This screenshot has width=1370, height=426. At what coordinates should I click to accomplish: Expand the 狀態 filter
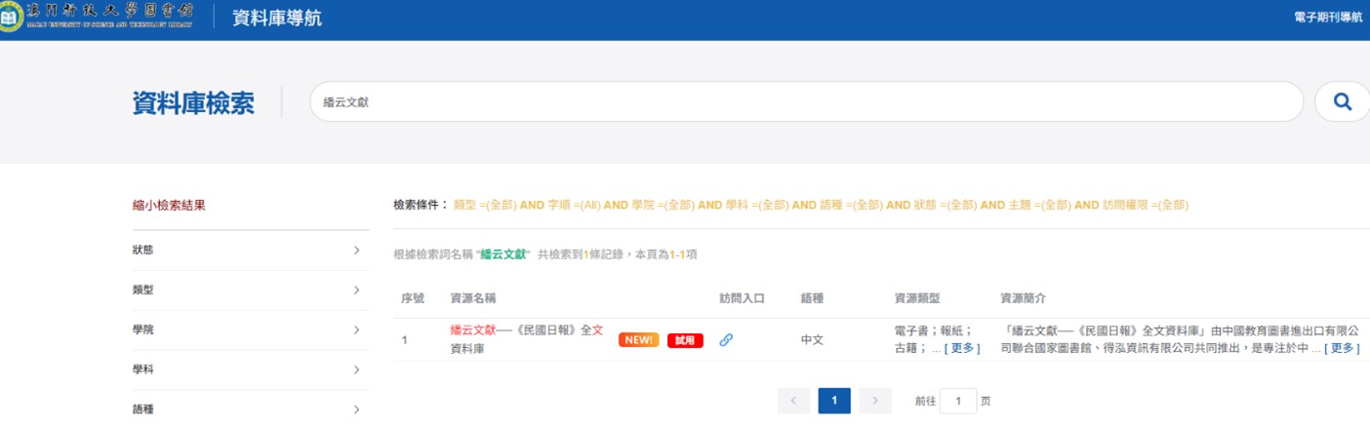(x=251, y=251)
